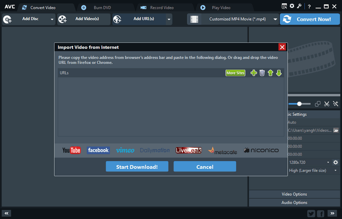The height and width of the screenshot is (219, 342).
Task: Click the task list icon in title bar
Action: click(284, 6)
